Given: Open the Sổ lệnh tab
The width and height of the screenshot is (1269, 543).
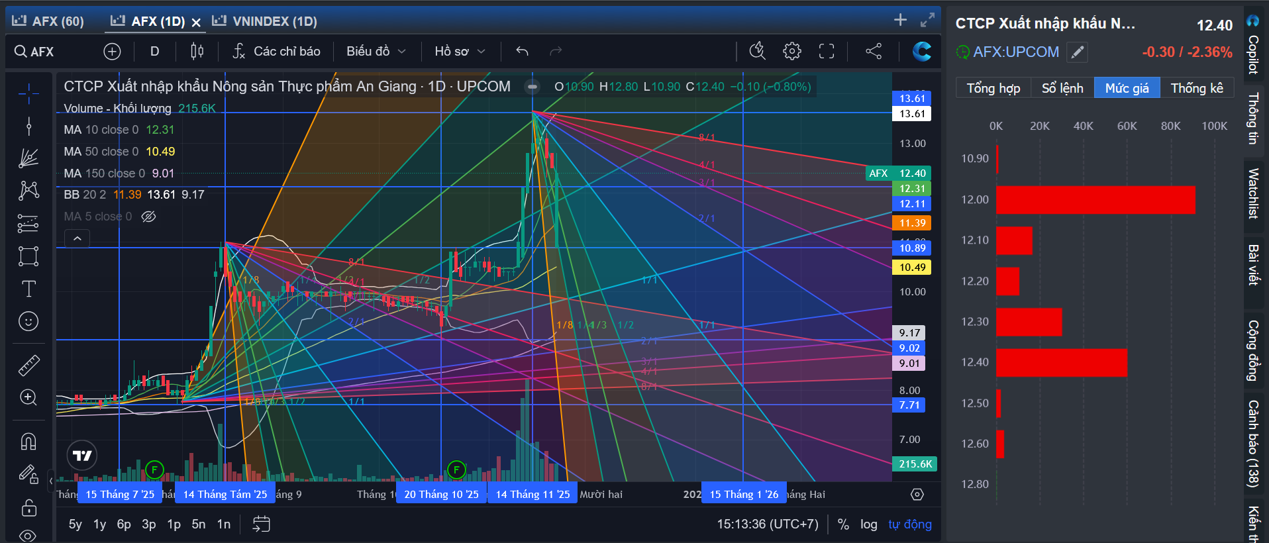Looking at the screenshot, I should point(1062,88).
